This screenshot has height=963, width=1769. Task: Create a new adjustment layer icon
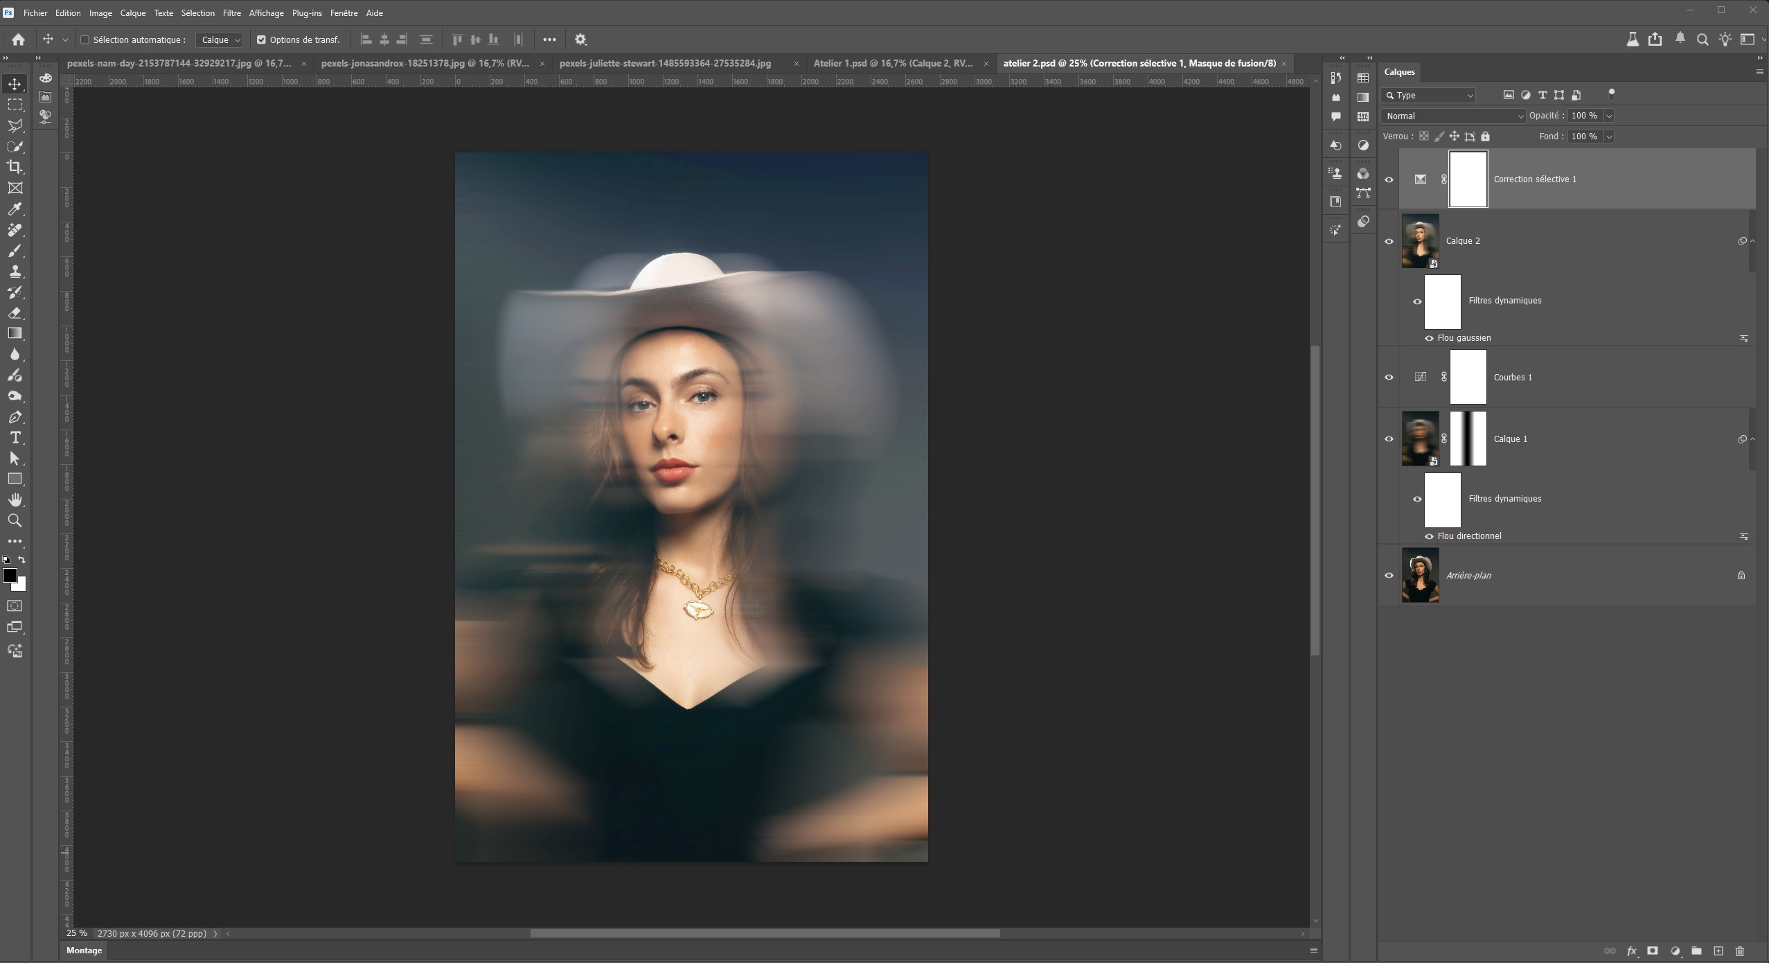click(x=1675, y=951)
